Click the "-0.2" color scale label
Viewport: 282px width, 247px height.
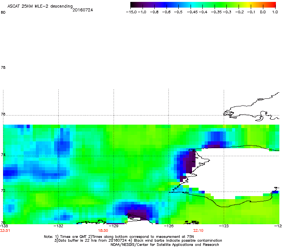239,12
